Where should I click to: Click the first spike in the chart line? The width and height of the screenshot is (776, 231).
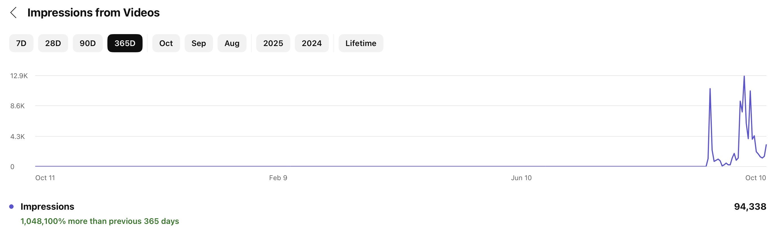710,89
